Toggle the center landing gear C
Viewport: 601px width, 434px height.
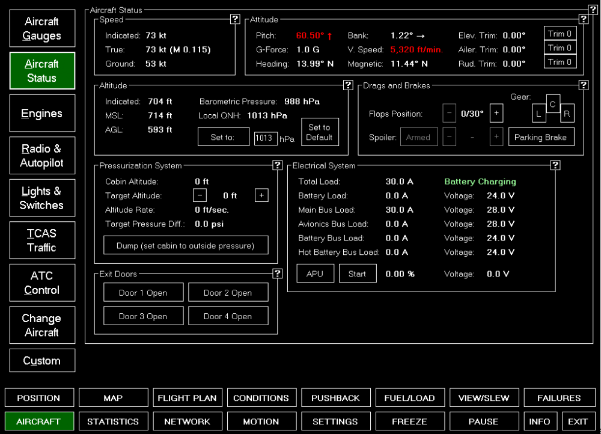(x=553, y=103)
